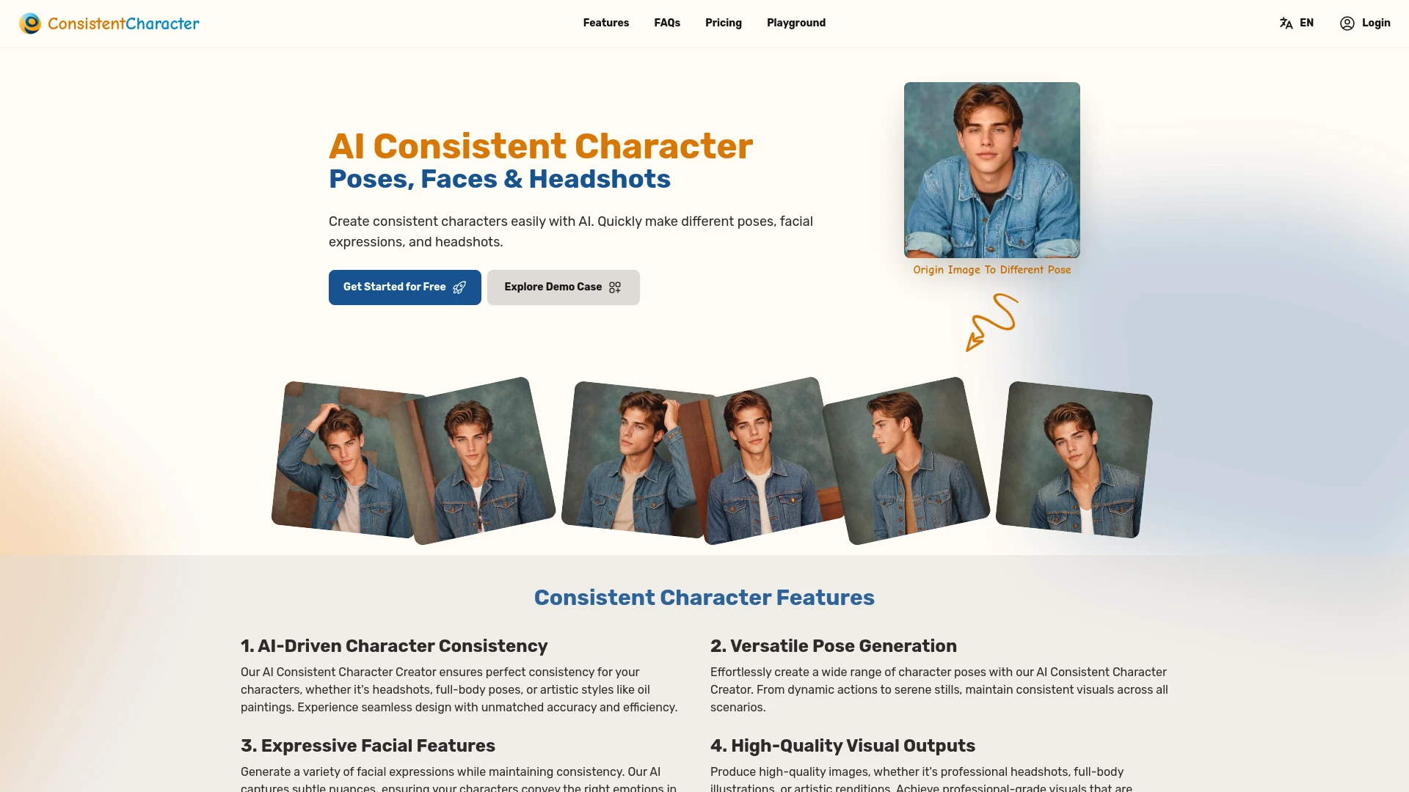Click the ConsistentCharacter logo icon
Screen dimensions: 1409x792
coord(29,23)
